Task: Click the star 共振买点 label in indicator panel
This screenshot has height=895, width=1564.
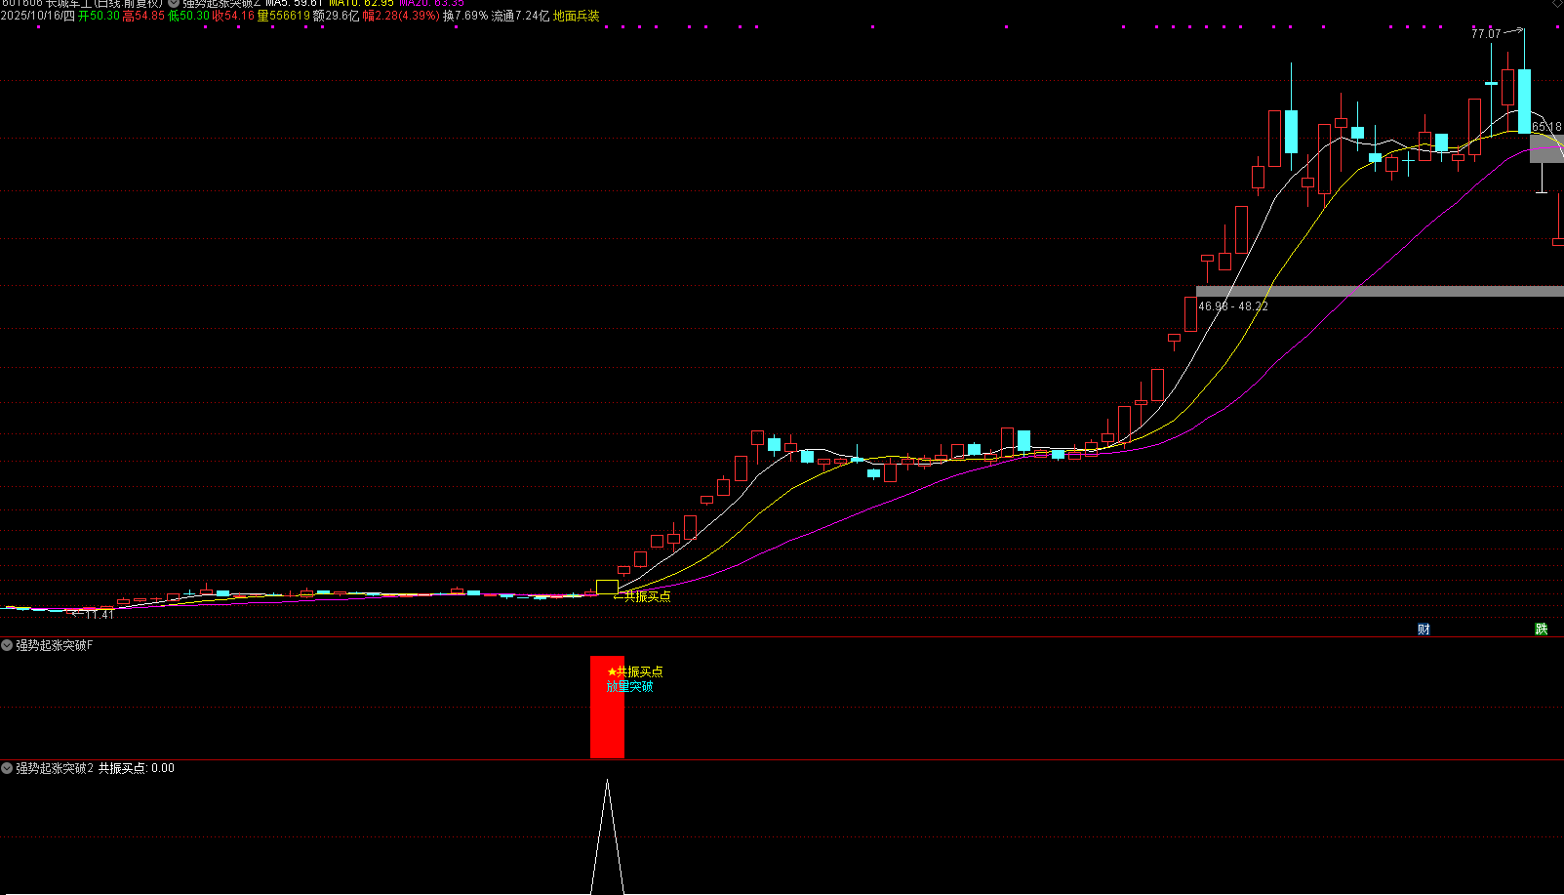Action: 635,671
